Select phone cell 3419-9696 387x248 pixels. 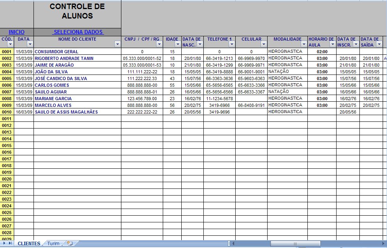pyautogui.click(x=220, y=112)
